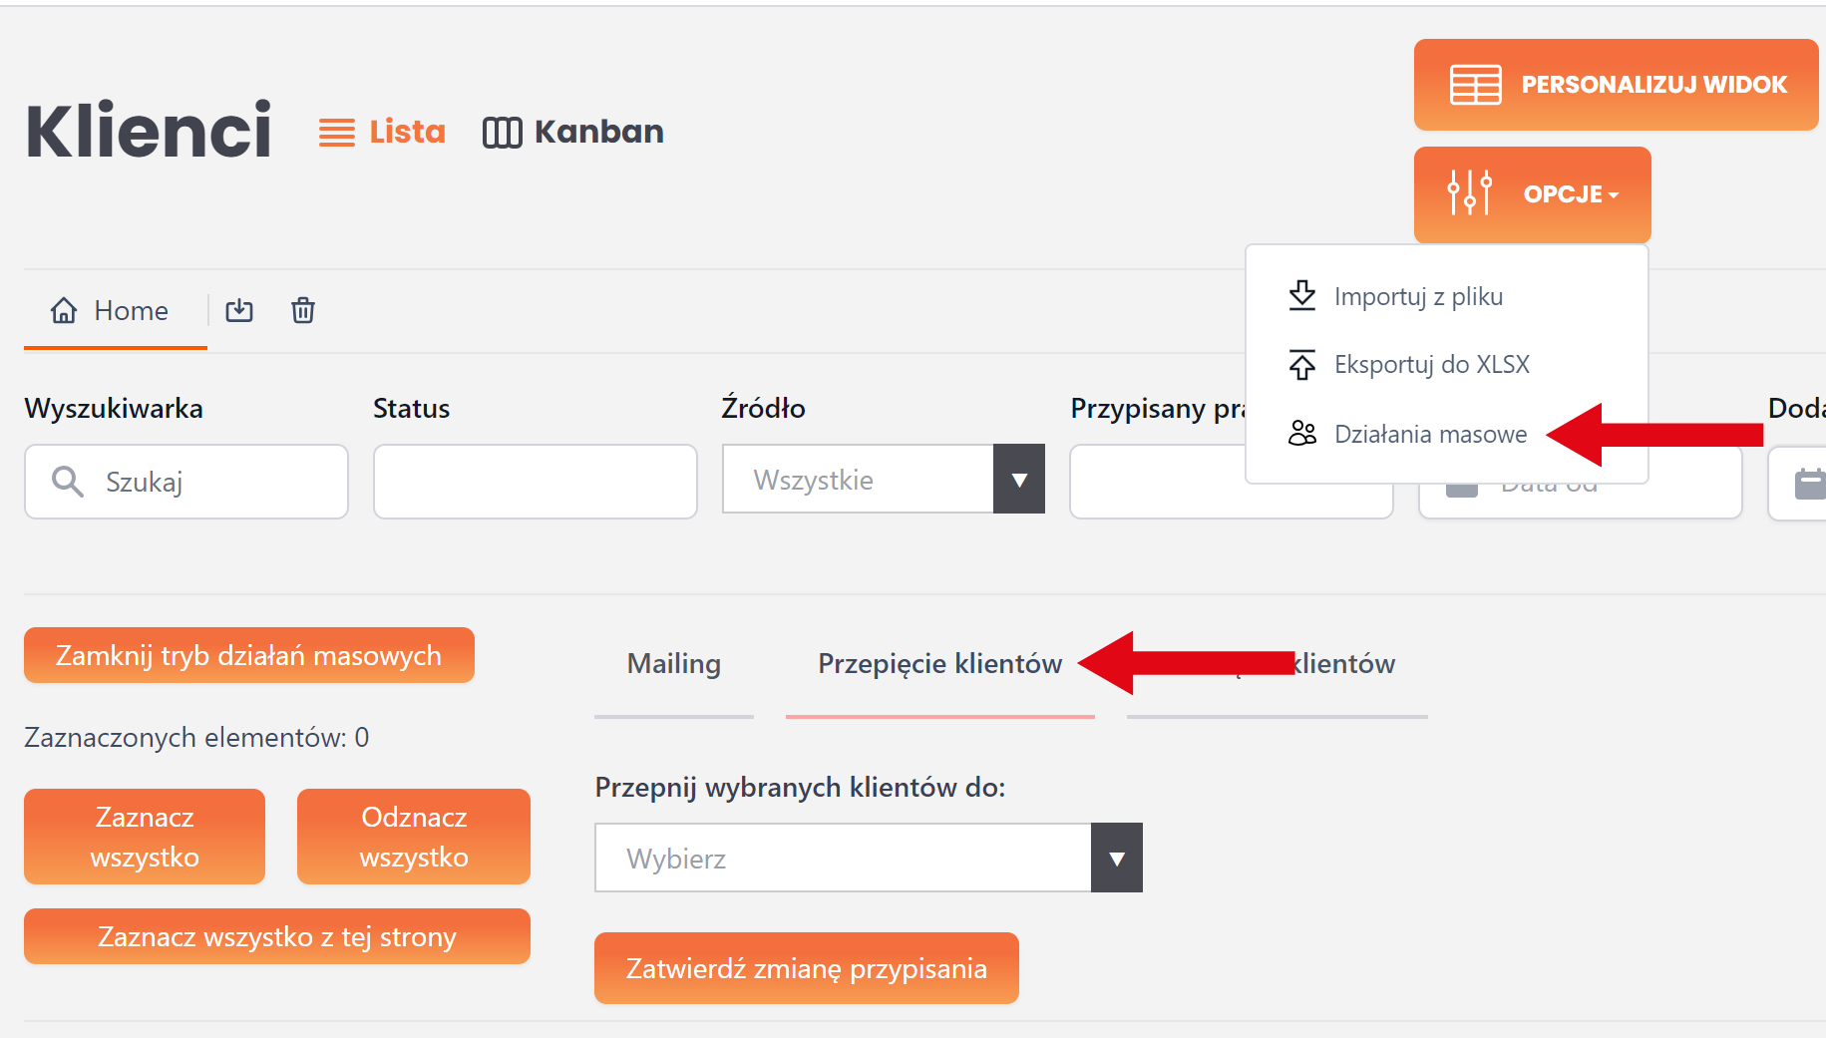The height and width of the screenshot is (1038, 1826).
Task: Click Zatwierdź zmianę przypisania button
Action: (806, 968)
